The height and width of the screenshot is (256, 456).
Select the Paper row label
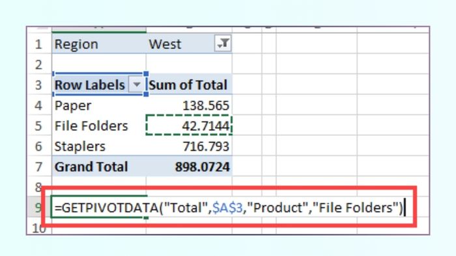coord(99,105)
